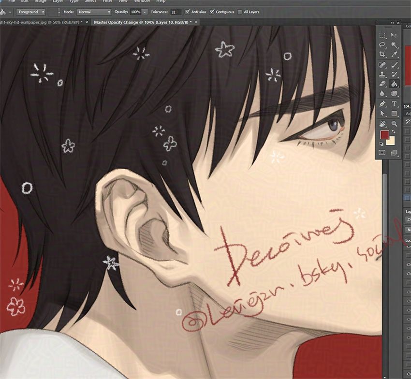Select the Master Opacity Change document tab
Image resolution: width=411 pixels, height=379 pixels.
pos(143,22)
